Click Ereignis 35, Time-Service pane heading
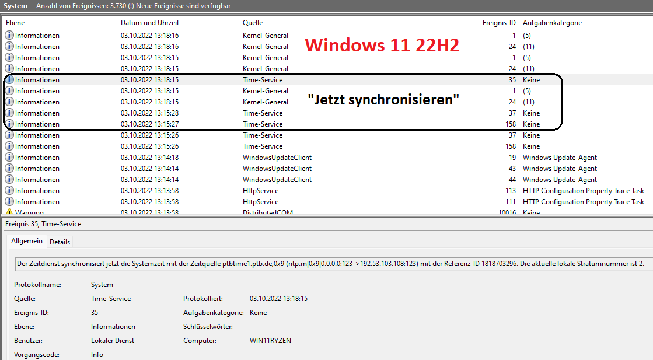Screen dimensions: 653x360 click(x=43, y=224)
